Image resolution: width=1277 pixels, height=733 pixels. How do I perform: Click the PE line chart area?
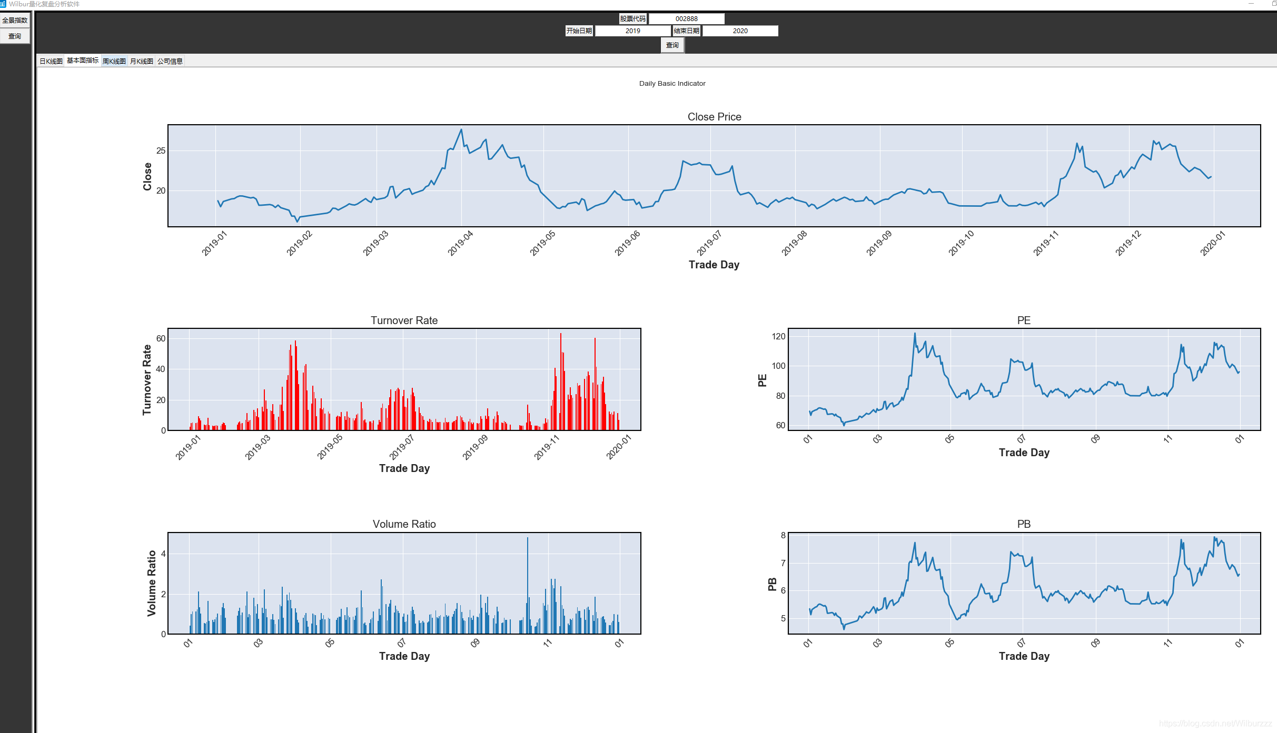click(1024, 379)
